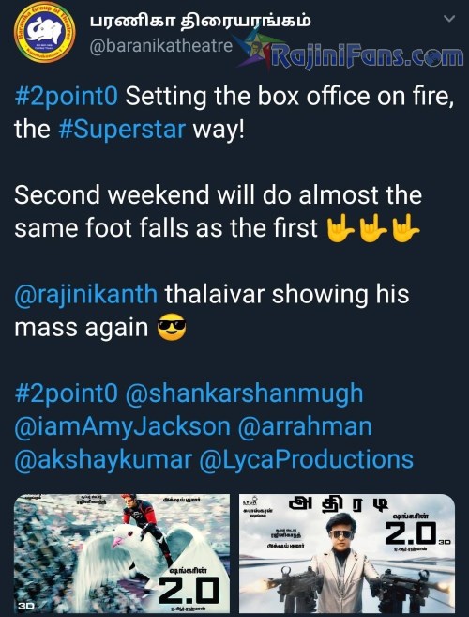
Task: Click the last rock-on hand emoji
Action: click(x=405, y=228)
